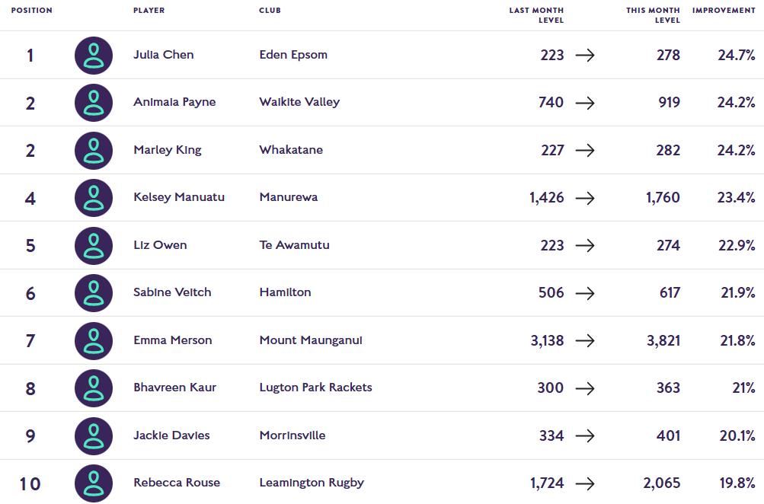The height and width of the screenshot is (504, 764).
Task: Click Julia Chen's avatar icon
Action: pyautogui.click(x=94, y=56)
